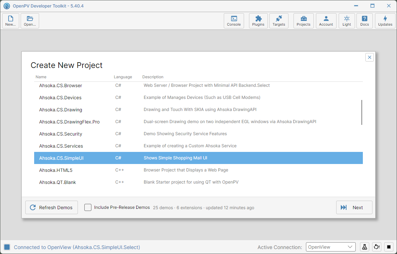Viewport: 397px width, 254px height.
Task: Expand the Active Connection dropdown
Action: pos(331,247)
